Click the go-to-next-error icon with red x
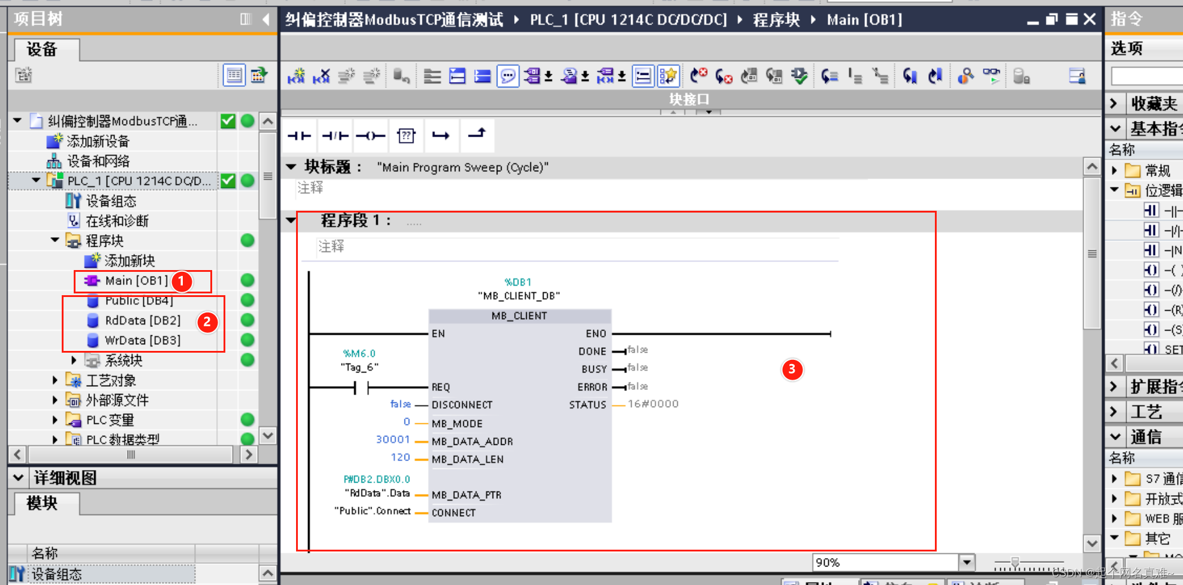This screenshot has width=1183, height=585. point(723,76)
